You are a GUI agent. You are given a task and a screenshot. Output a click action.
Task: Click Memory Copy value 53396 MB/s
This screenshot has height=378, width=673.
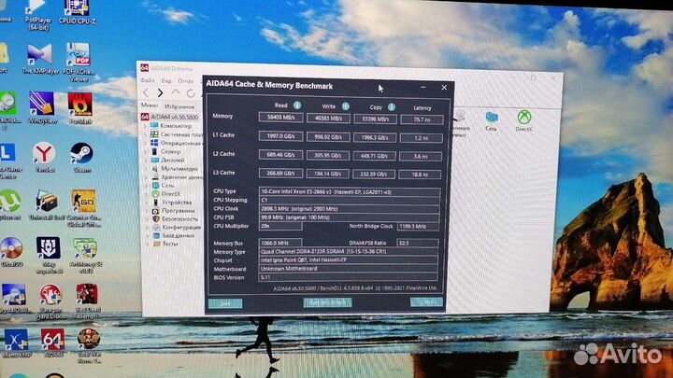click(375, 119)
